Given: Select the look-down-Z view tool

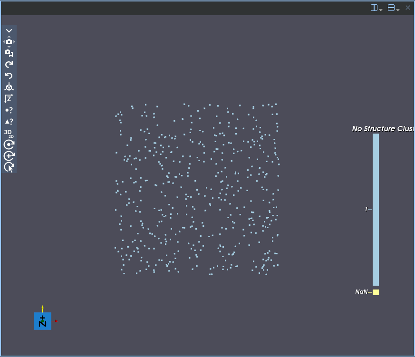Looking at the screenshot, I should [9, 98].
